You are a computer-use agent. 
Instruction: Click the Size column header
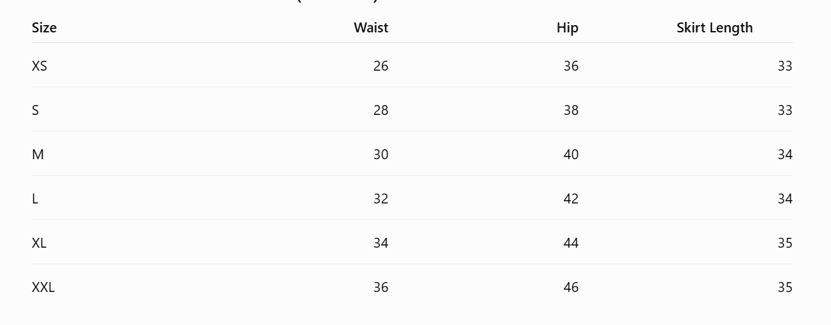click(x=44, y=28)
